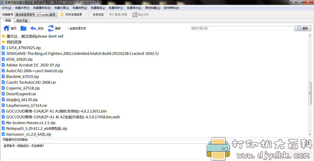Select file 13254_47947025.zip
The width and height of the screenshot is (314, 161).
24,48
